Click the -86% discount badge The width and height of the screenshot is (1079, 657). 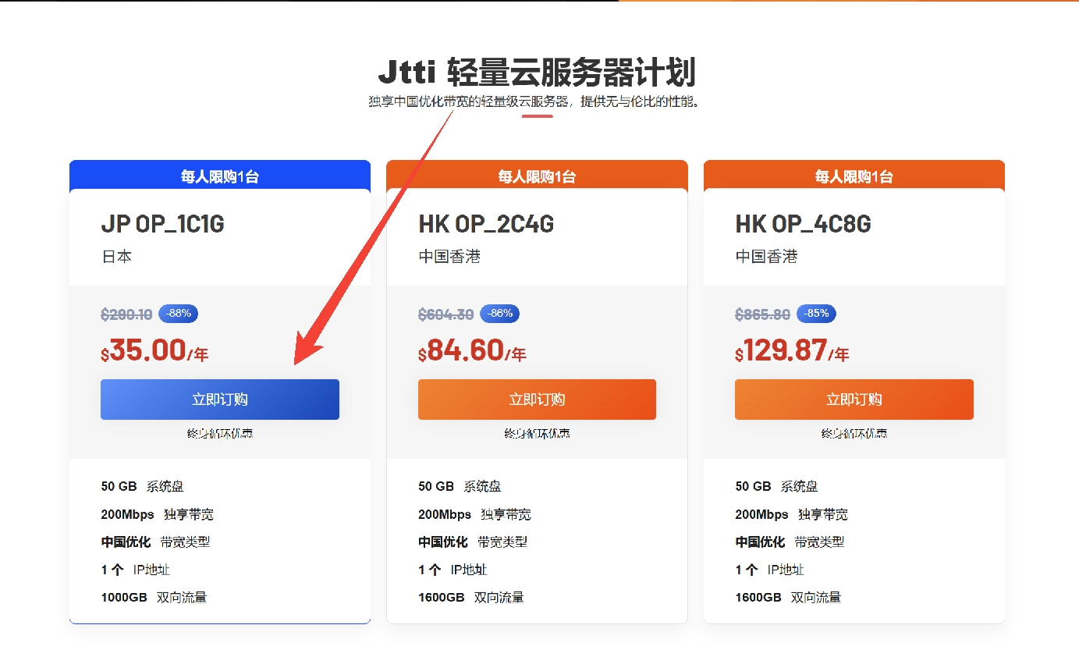[499, 314]
